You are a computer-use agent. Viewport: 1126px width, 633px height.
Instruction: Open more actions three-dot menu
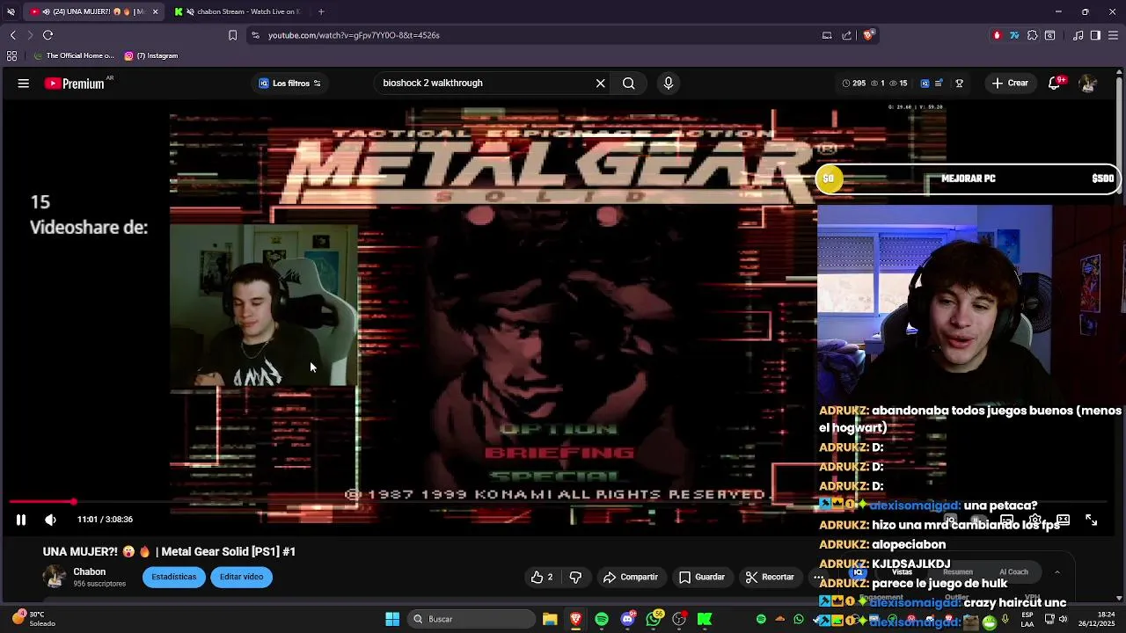[x=818, y=578]
